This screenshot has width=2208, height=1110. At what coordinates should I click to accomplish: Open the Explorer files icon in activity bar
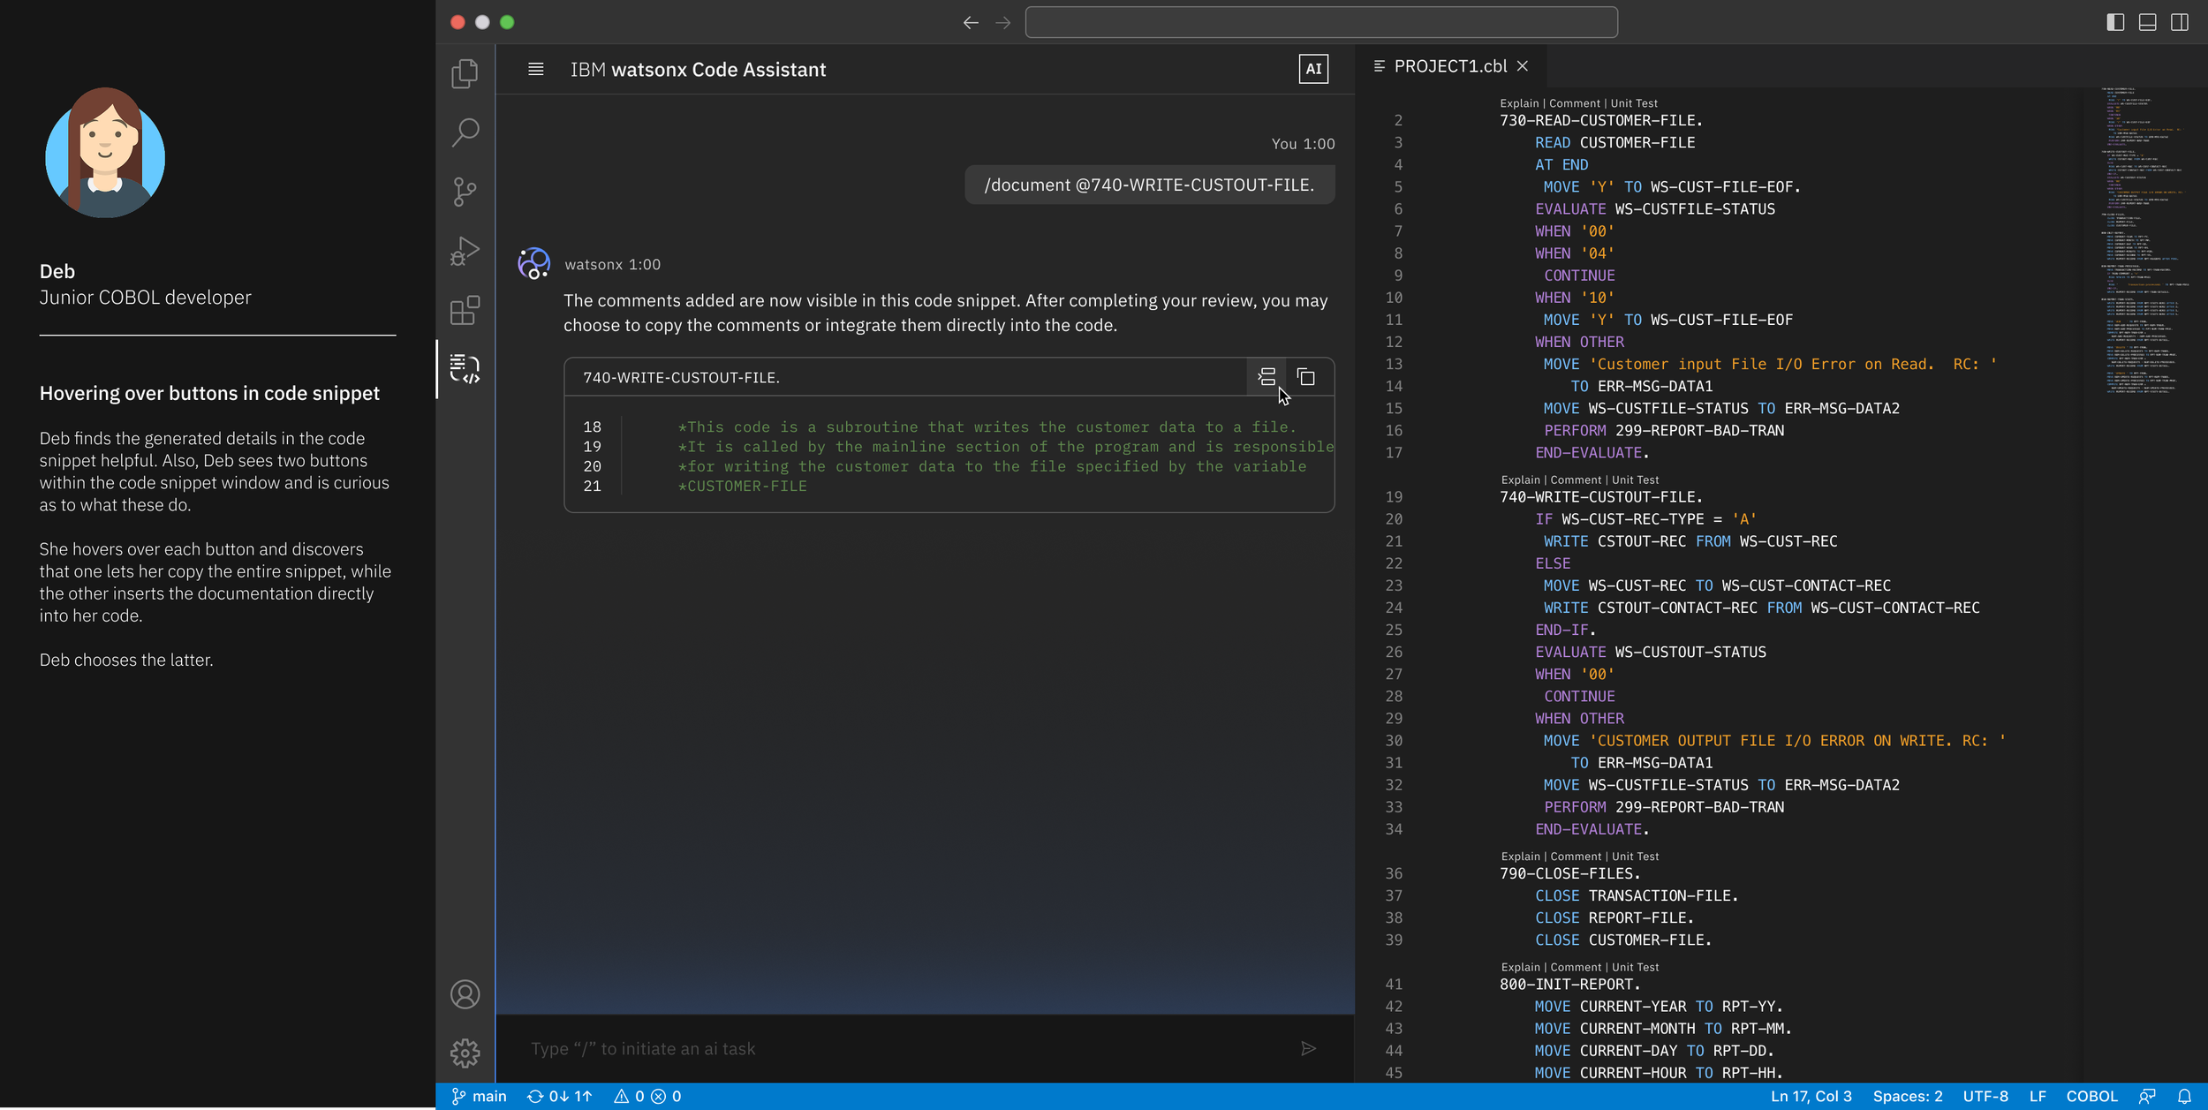tap(465, 73)
